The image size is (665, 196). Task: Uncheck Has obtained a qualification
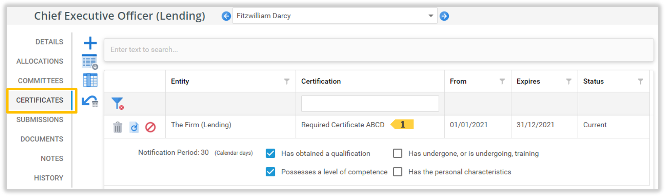point(270,153)
